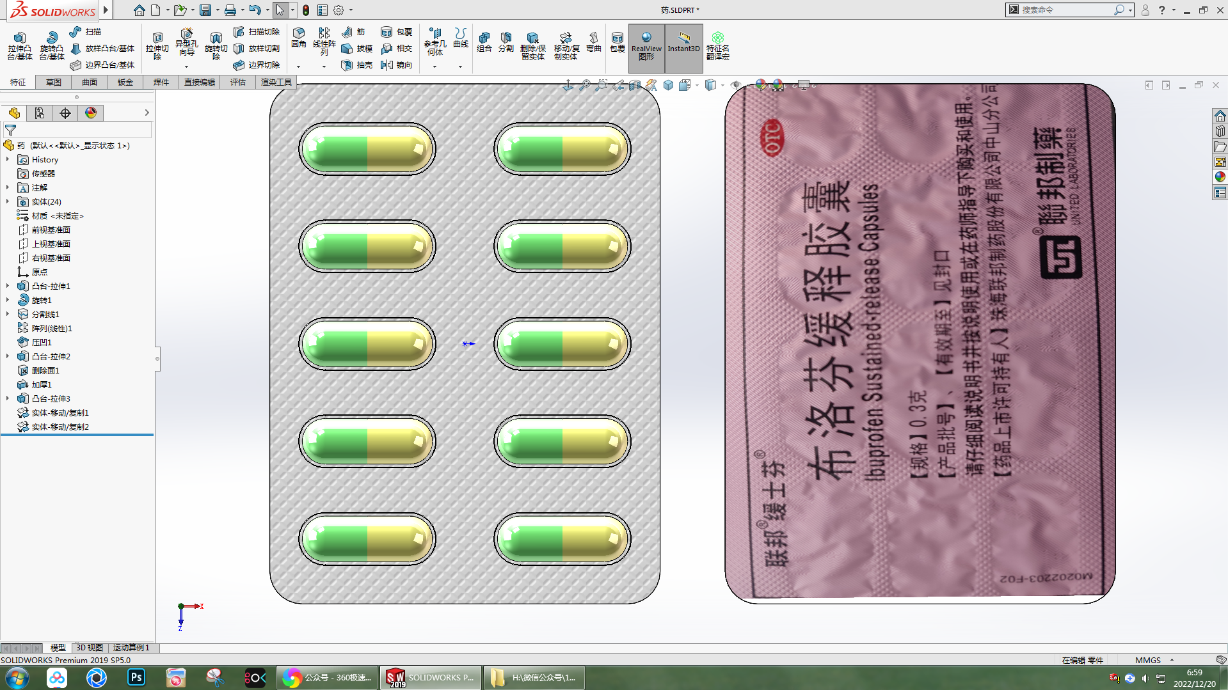Choose the Rib (筋) tool

tap(353, 31)
